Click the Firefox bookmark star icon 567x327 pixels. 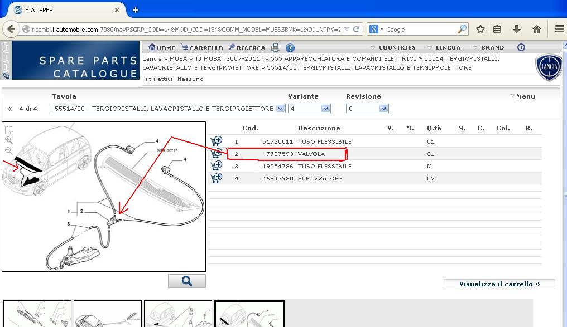click(x=480, y=29)
